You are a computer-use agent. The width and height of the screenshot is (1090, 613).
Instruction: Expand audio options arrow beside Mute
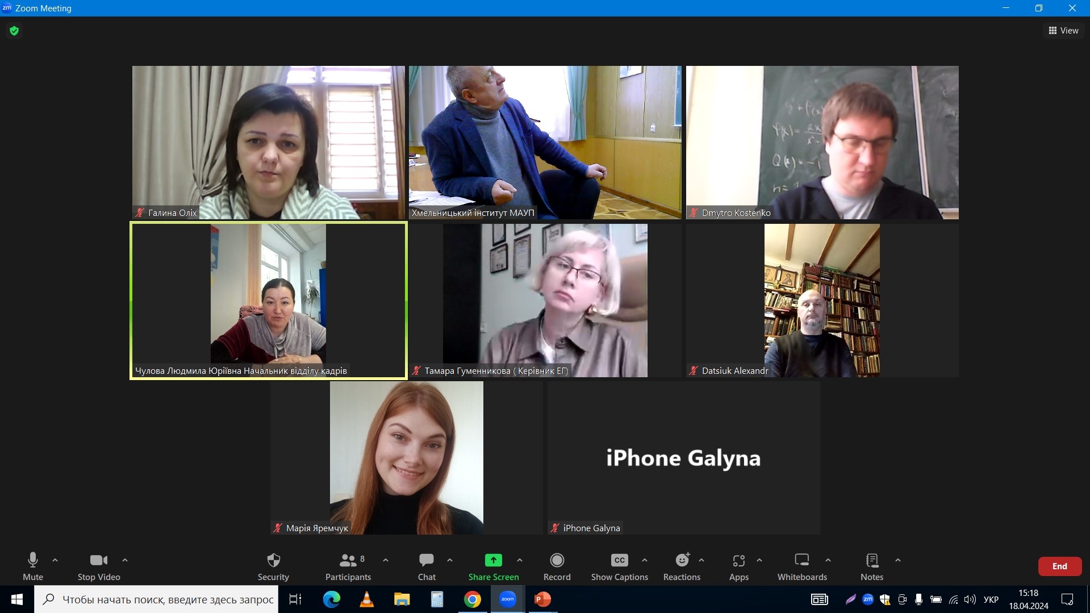(x=55, y=560)
